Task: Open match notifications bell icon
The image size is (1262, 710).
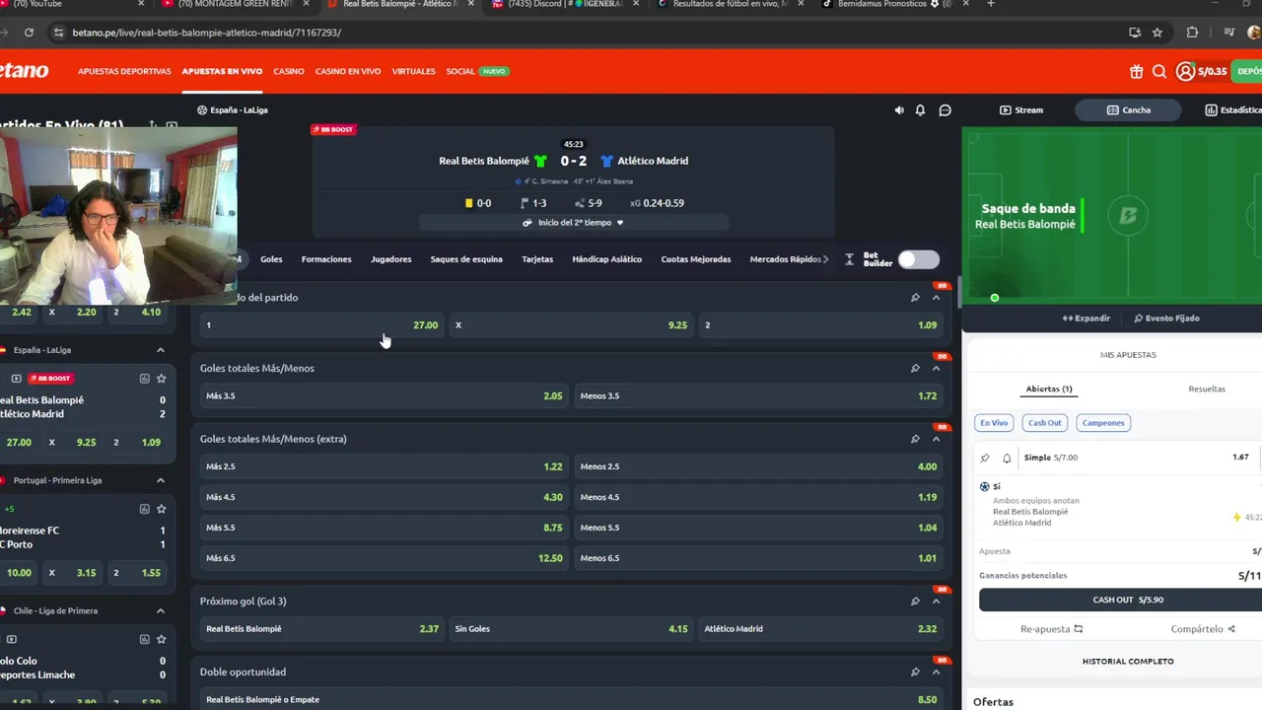Action: (920, 110)
